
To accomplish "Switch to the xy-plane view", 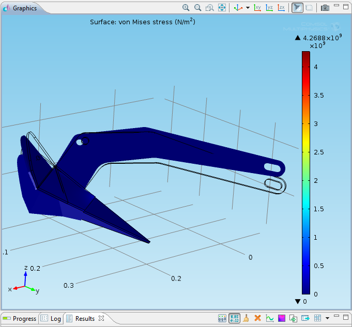I will pyautogui.click(x=257, y=8).
